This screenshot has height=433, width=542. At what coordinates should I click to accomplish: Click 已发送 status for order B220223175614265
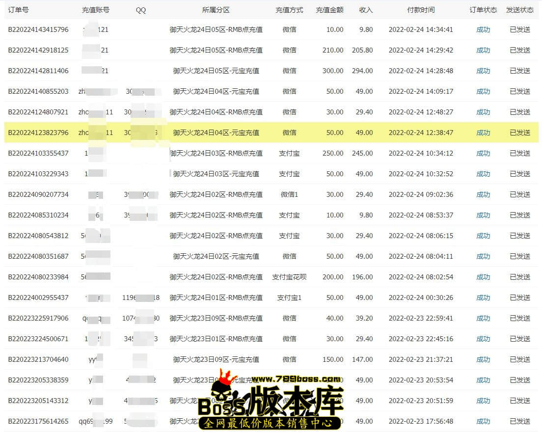[520, 421]
